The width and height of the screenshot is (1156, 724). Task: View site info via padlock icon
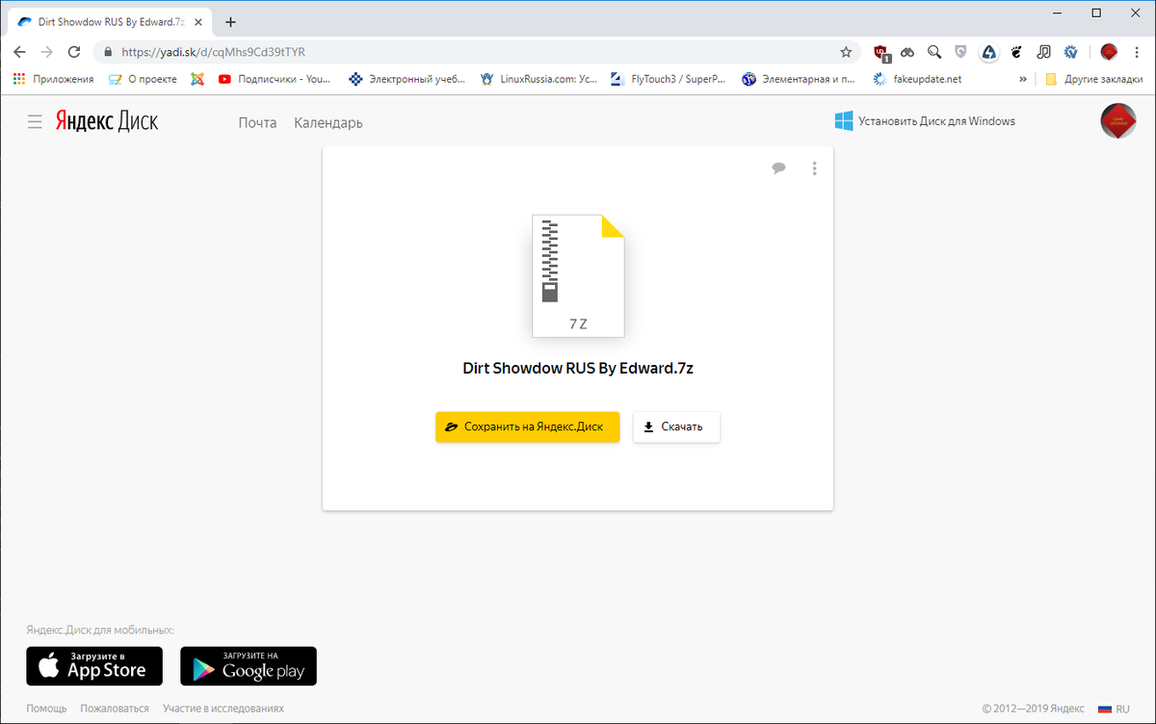(107, 52)
